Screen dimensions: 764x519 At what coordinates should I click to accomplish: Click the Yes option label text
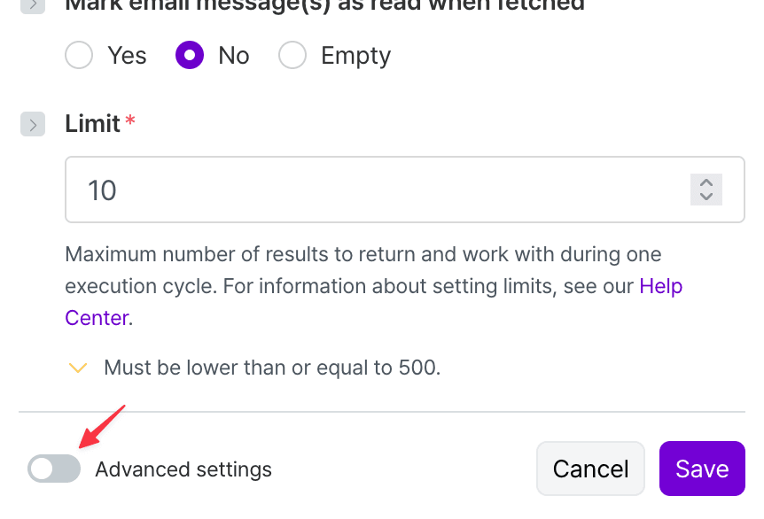click(x=127, y=56)
